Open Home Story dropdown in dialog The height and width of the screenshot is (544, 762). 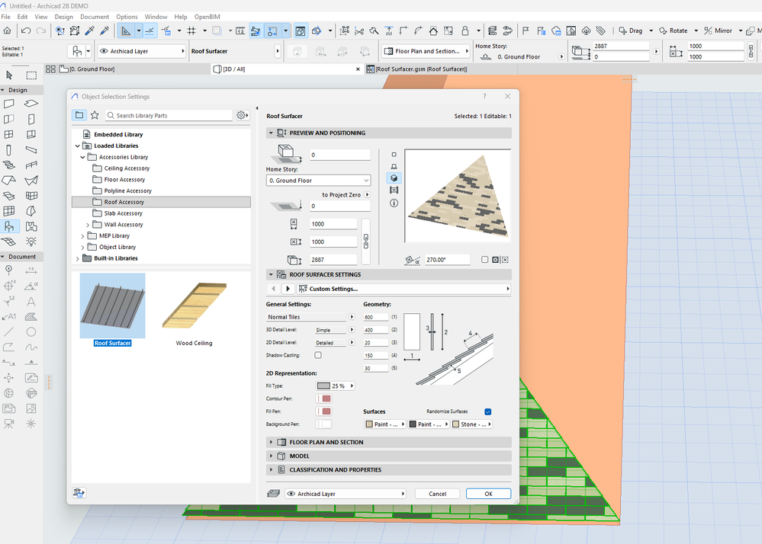(318, 181)
